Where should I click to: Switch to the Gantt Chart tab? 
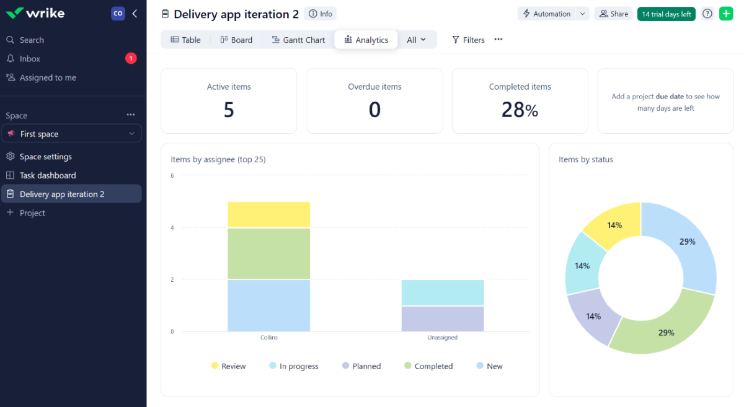[x=298, y=39]
